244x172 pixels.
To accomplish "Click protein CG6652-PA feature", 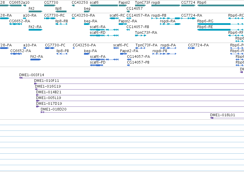I will coord(16,54).
